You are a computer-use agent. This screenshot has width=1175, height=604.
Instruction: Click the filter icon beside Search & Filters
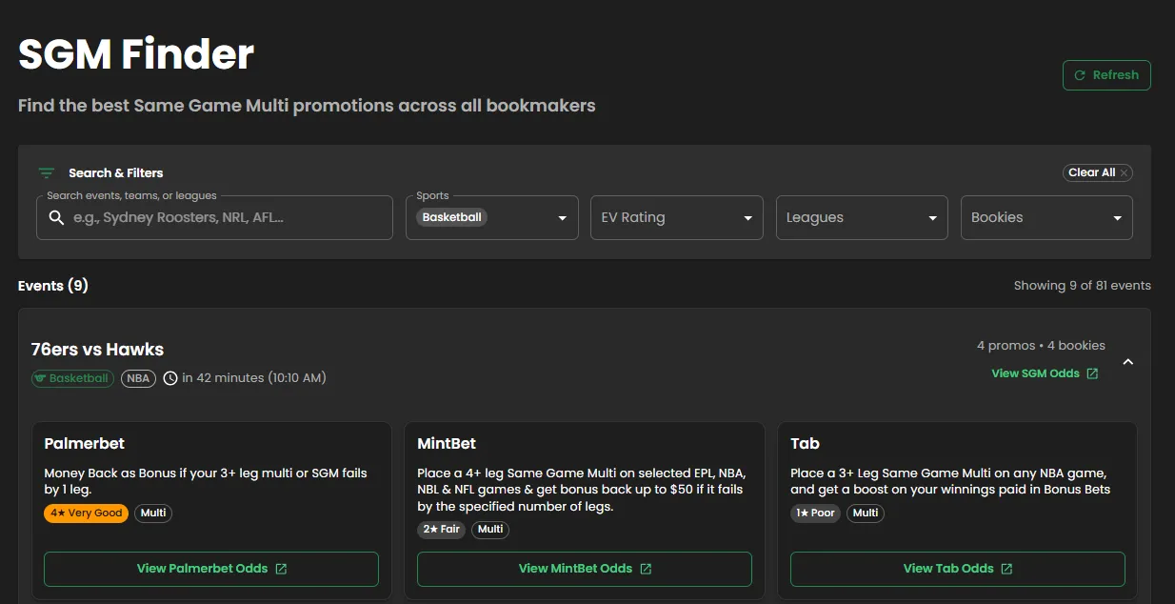click(x=46, y=172)
